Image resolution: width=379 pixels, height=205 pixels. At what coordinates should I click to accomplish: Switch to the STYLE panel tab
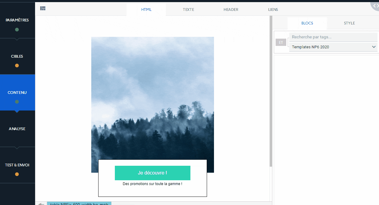(349, 23)
